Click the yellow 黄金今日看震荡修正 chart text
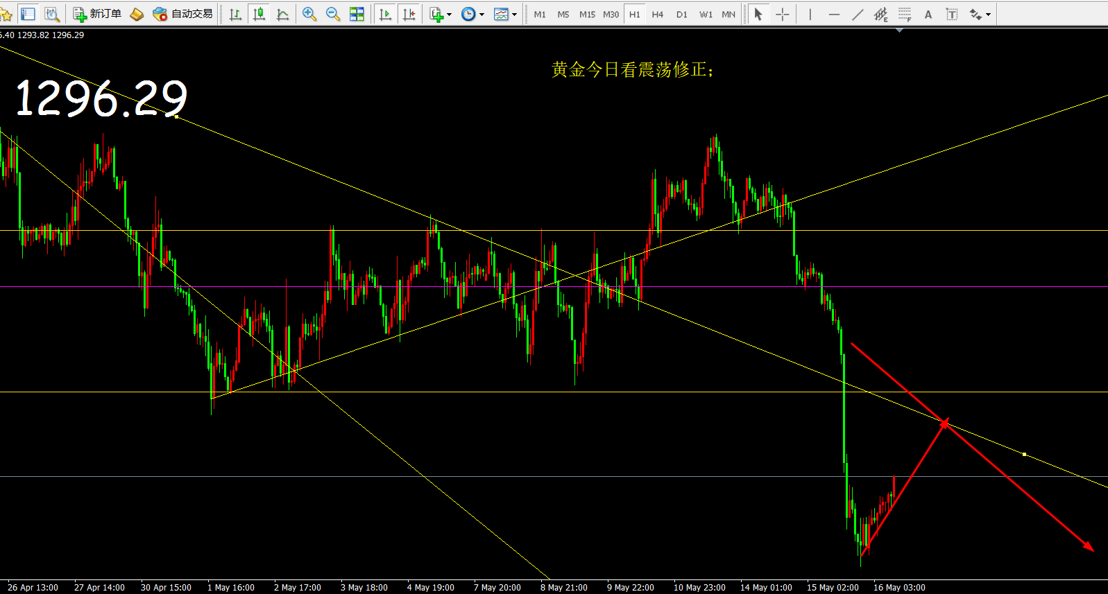Viewport: 1108px width, 594px height. pyautogui.click(x=632, y=69)
